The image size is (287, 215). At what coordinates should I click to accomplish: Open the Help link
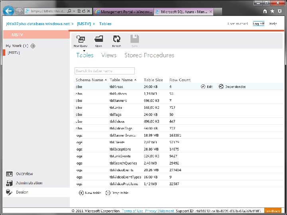pos(273,23)
